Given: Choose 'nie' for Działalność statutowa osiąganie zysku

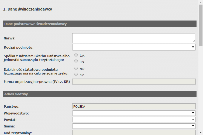Looking at the screenshot, I should (76, 74).
